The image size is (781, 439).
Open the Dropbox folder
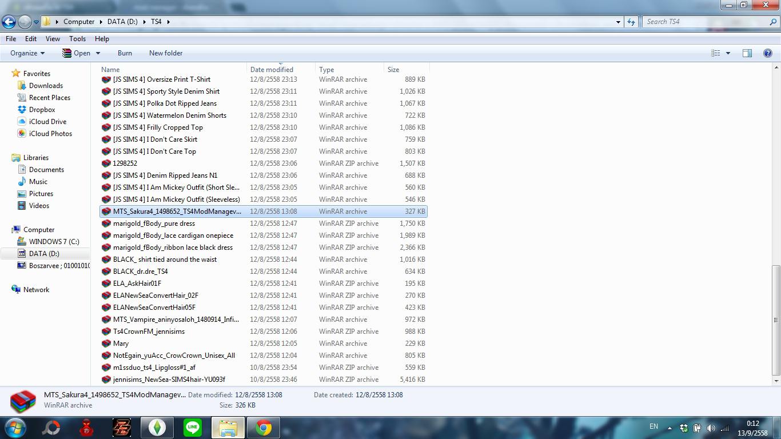pos(42,110)
